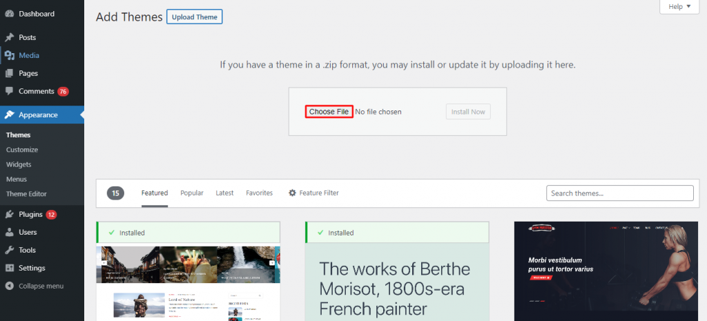The image size is (707, 321).
Task: Click the Collapse menu arrow icon
Action: [x=9, y=286]
